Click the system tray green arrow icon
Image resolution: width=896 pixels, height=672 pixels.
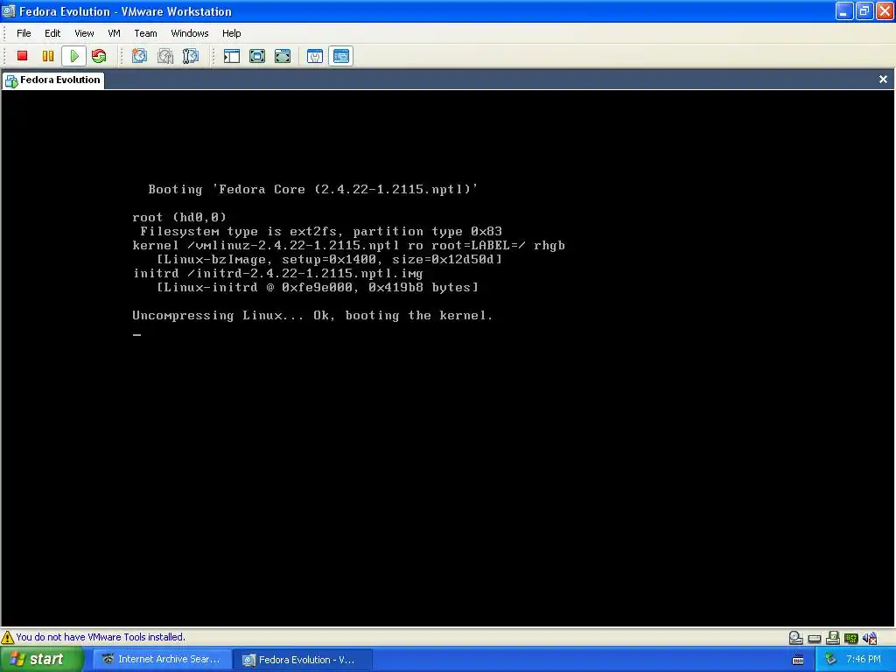click(831, 660)
